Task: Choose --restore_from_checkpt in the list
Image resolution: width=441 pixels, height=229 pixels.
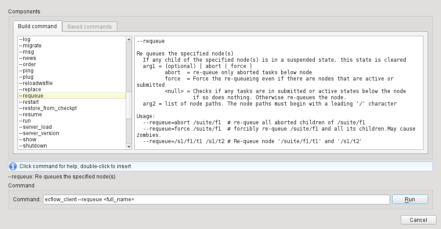Action: 48,108
